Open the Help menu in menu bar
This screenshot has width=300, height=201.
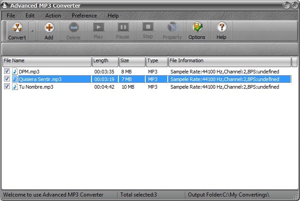(x=113, y=16)
